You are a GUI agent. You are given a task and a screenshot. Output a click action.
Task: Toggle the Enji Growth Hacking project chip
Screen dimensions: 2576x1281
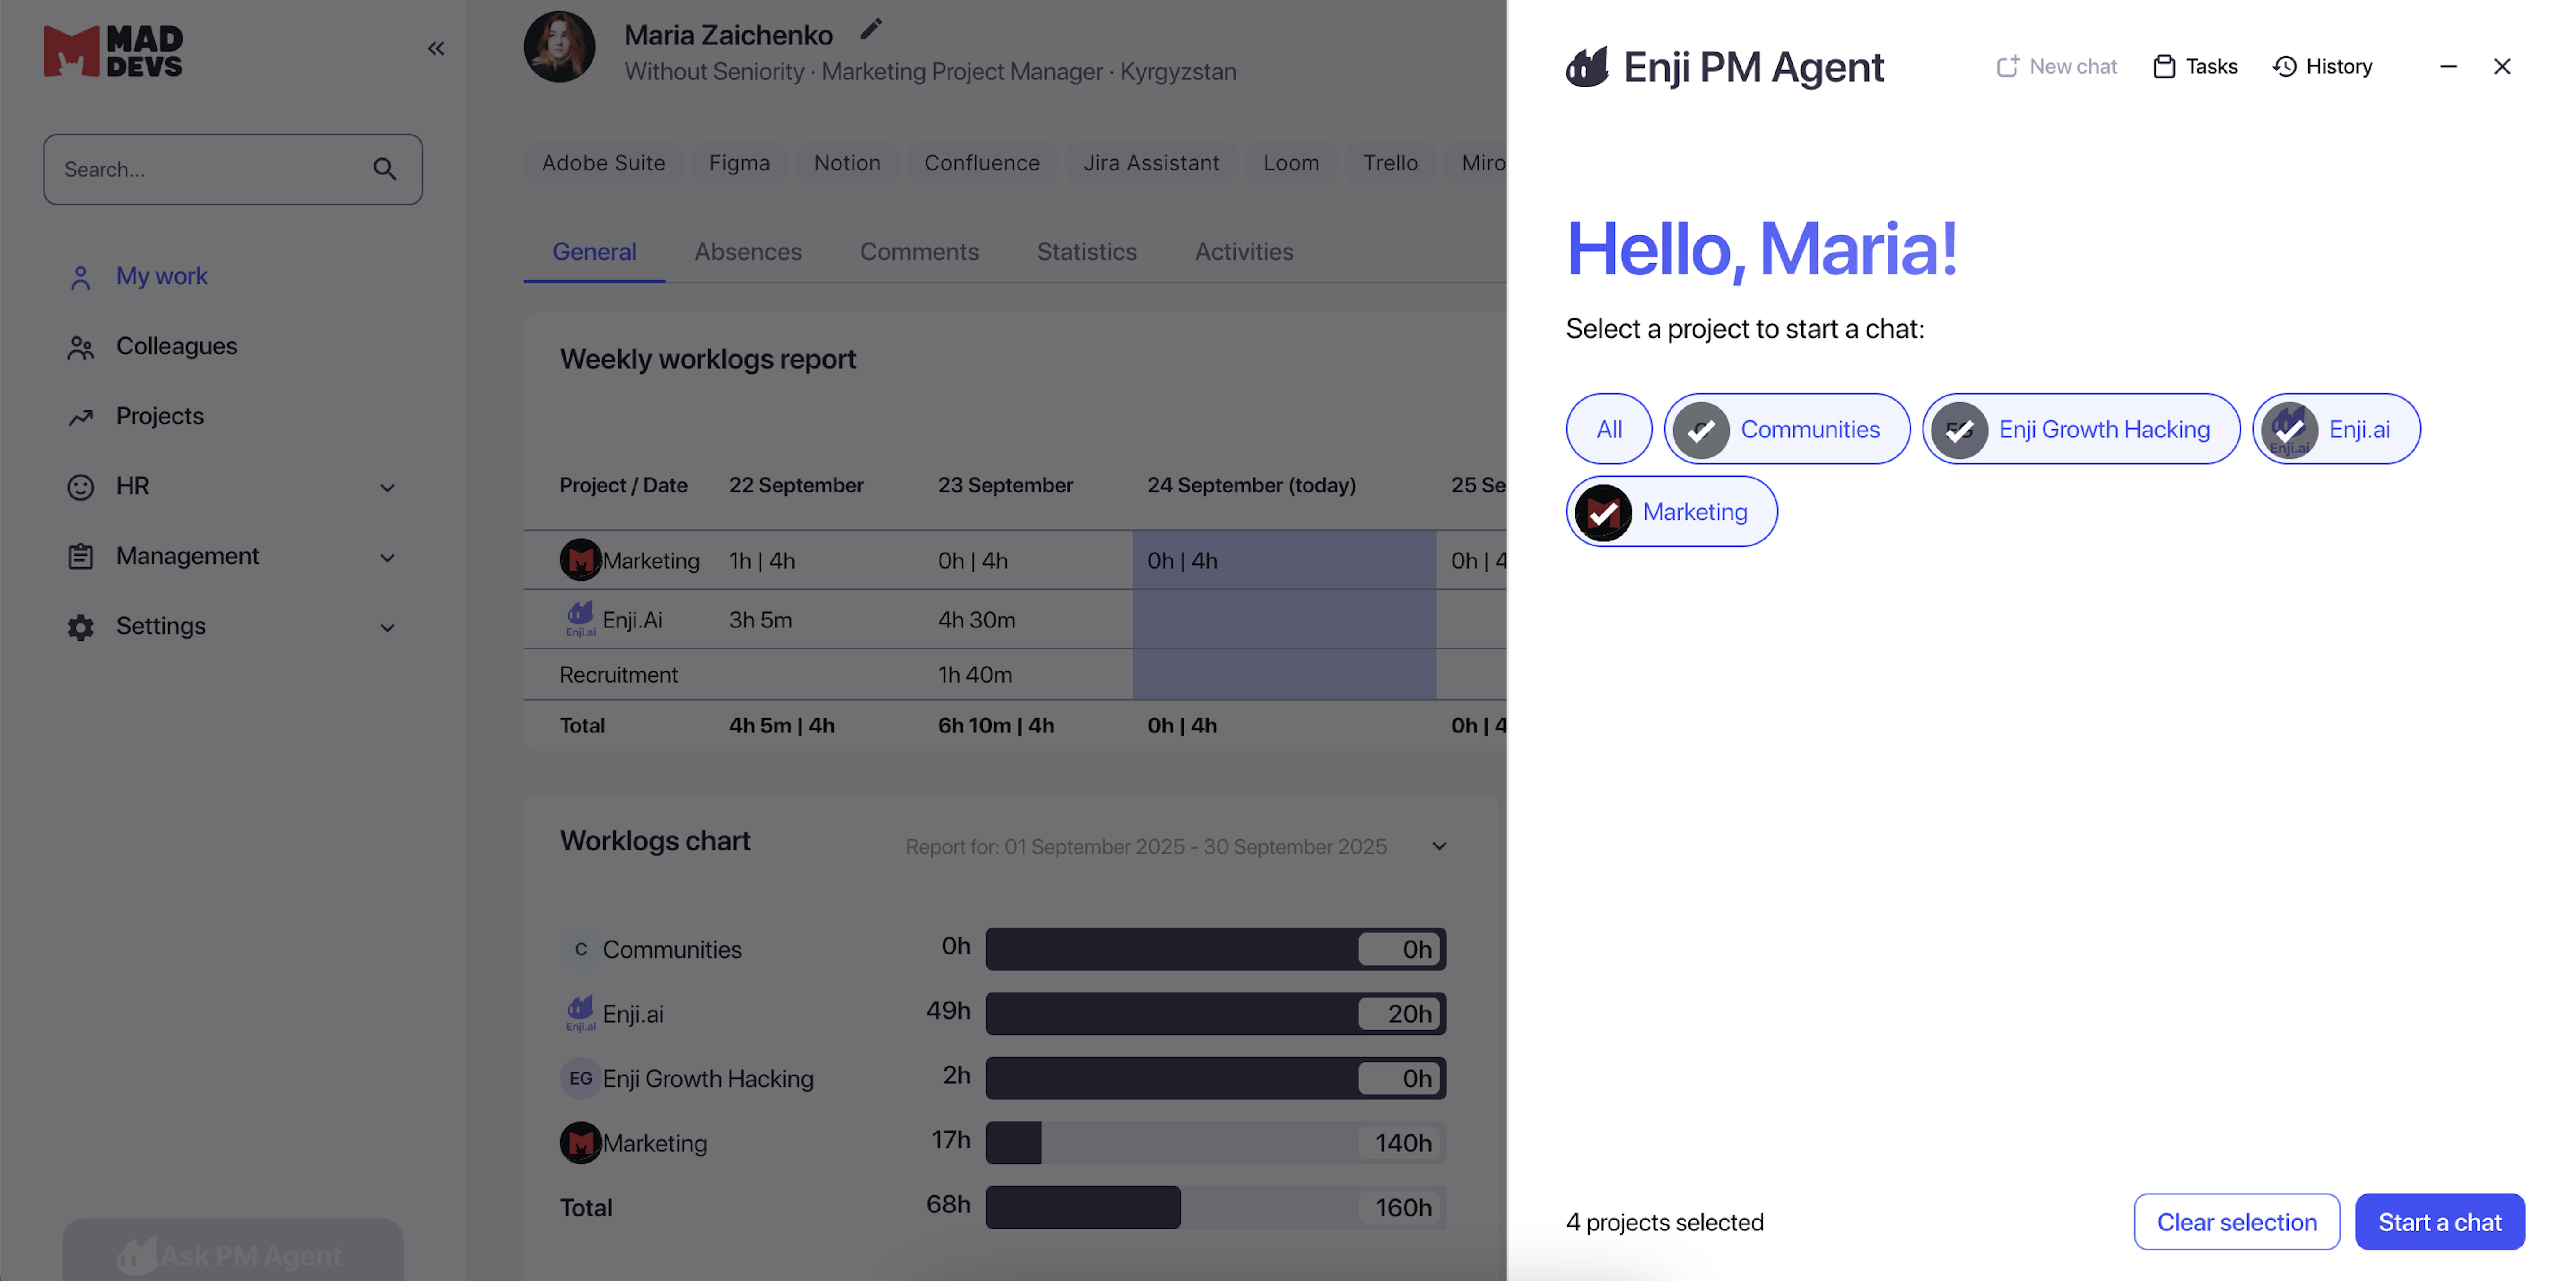pyautogui.click(x=2080, y=429)
